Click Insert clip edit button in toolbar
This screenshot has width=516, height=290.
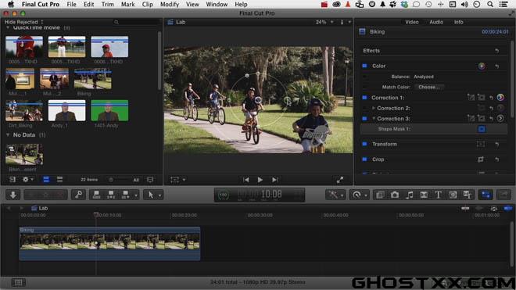click(111, 195)
